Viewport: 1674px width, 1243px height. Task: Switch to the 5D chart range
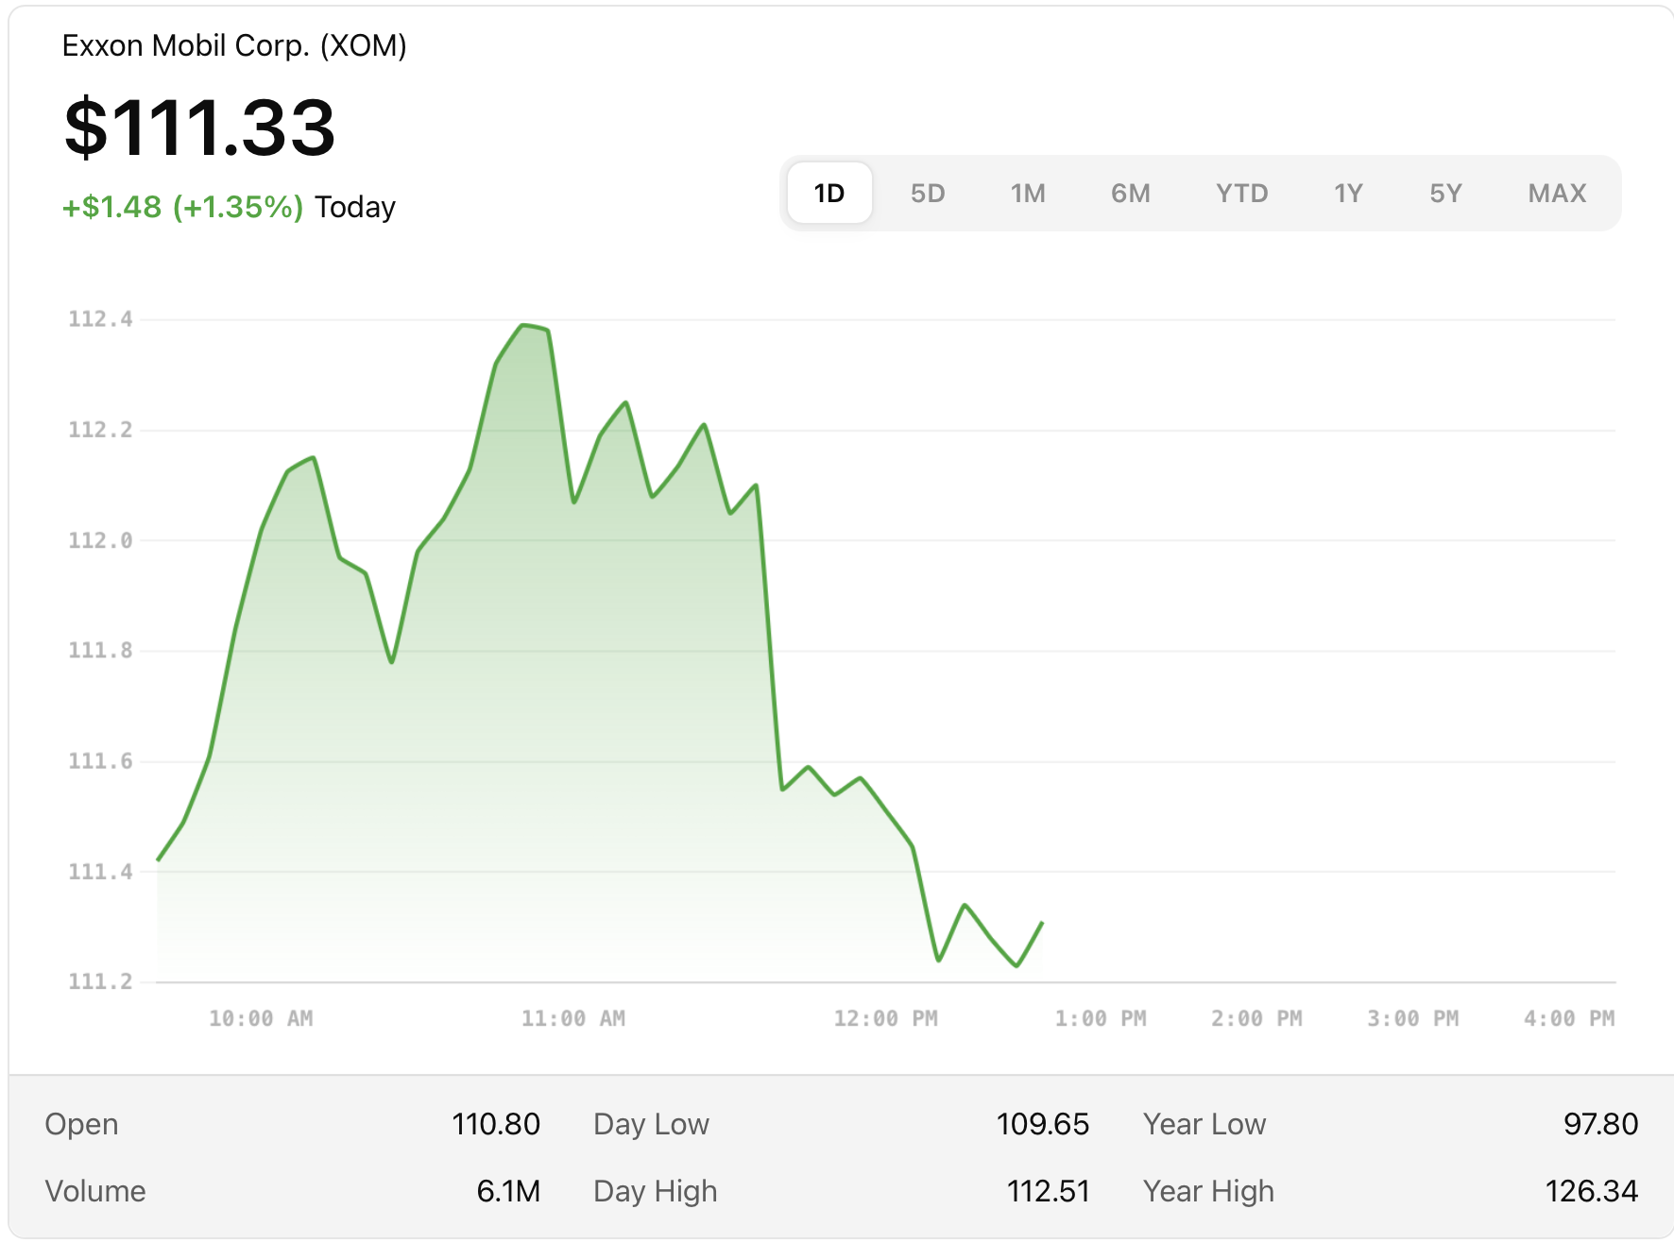click(927, 194)
